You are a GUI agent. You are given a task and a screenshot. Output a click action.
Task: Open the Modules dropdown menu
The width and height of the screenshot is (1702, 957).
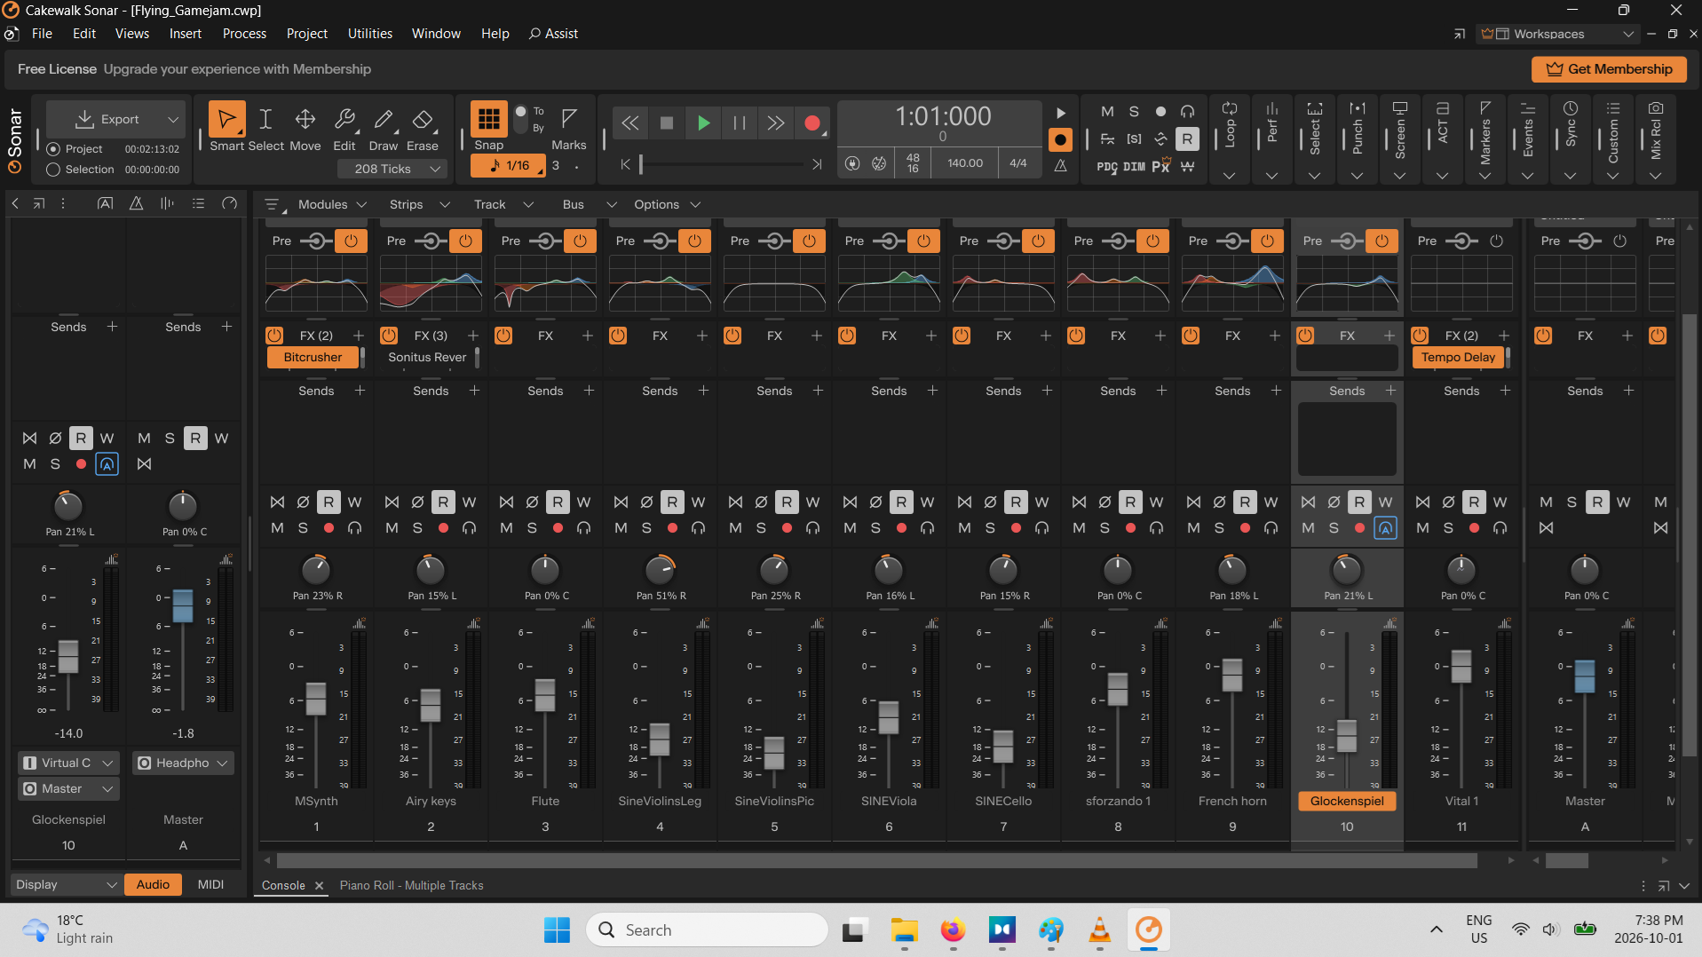pyautogui.click(x=332, y=204)
